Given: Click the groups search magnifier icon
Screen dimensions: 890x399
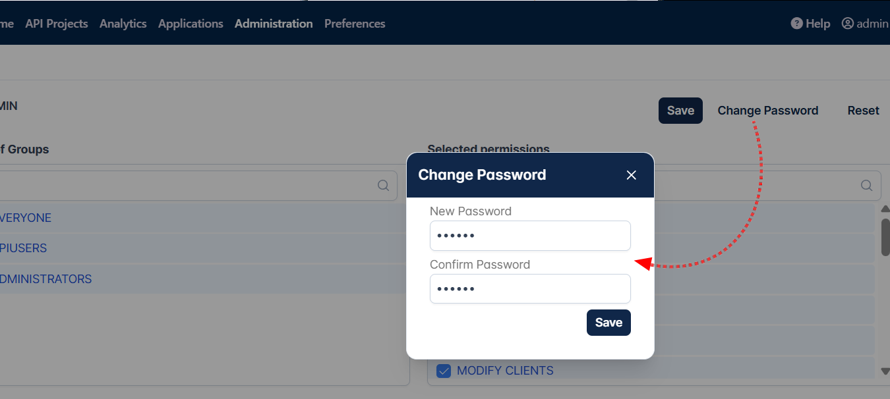Looking at the screenshot, I should click(x=383, y=186).
